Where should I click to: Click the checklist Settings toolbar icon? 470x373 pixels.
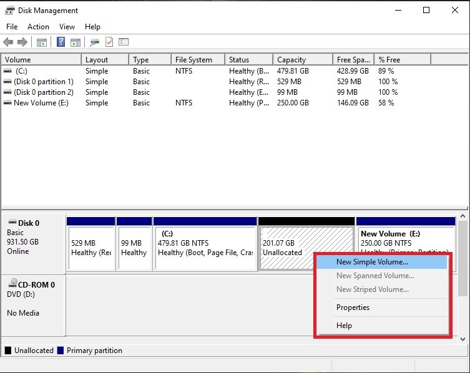tap(124, 42)
